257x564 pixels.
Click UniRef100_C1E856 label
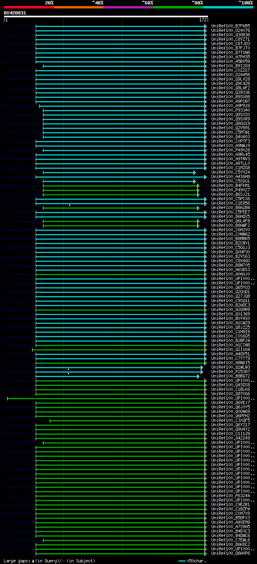coord(230,203)
